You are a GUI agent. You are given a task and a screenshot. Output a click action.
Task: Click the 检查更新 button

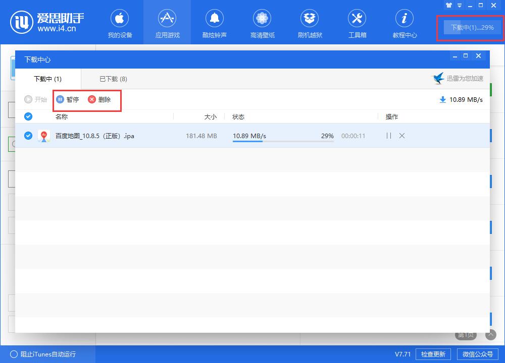coord(433,354)
